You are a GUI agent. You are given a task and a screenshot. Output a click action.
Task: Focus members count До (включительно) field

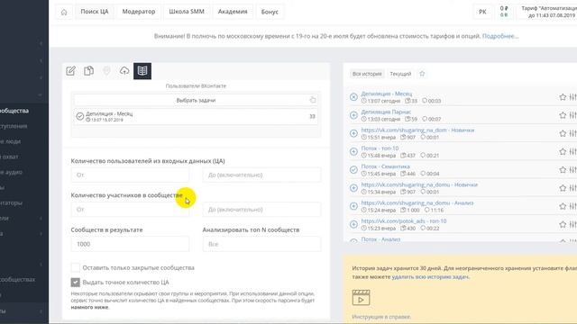click(x=261, y=210)
